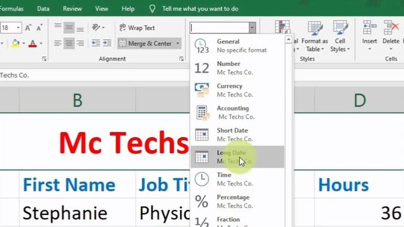Select column B header
This screenshot has height=227, width=404.
(x=78, y=100)
